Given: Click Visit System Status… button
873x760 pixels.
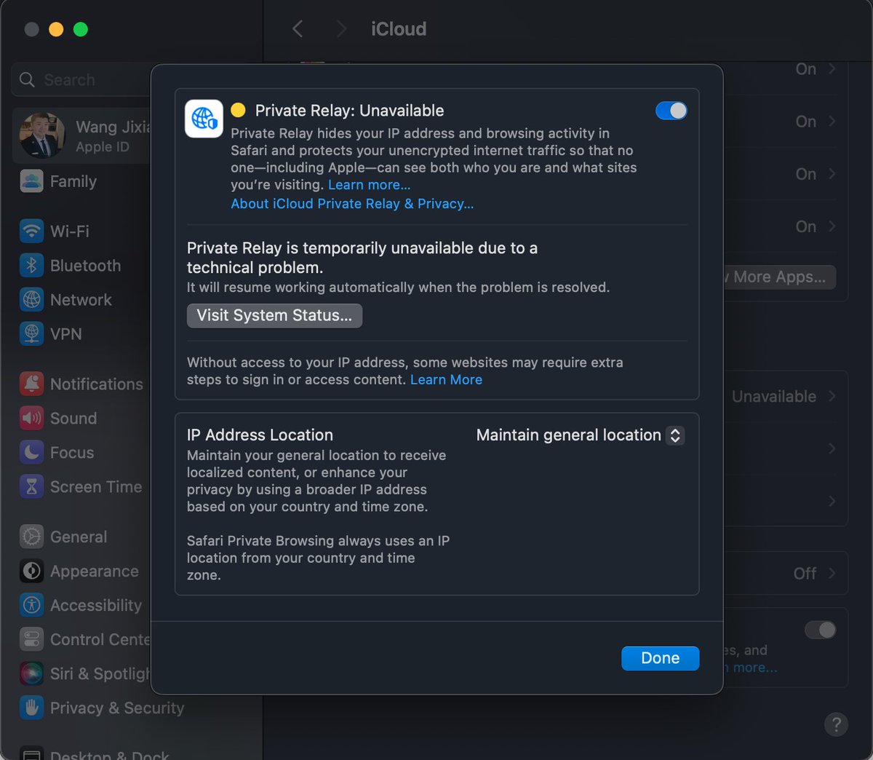Looking at the screenshot, I should point(274,315).
